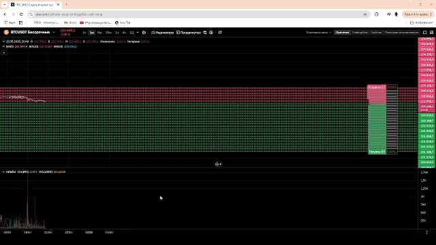Click the Sell (Продажа) grid label
The width and height of the screenshot is (436, 245).
(x=377, y=87)
